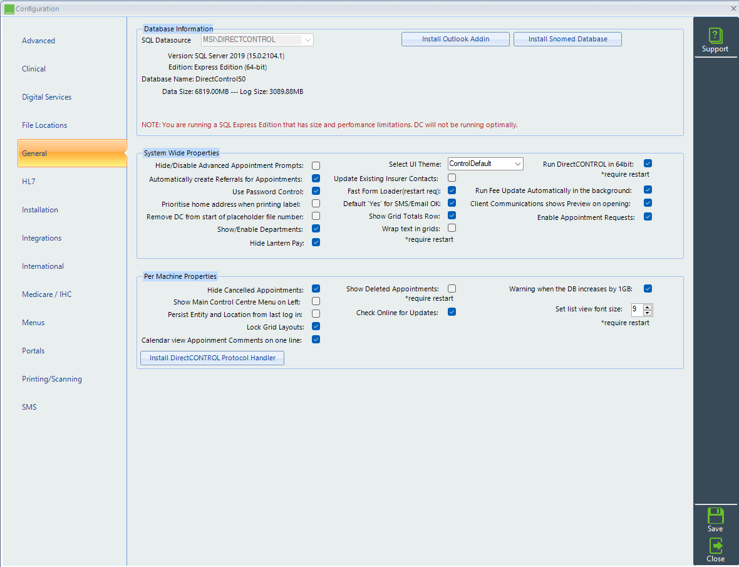The height and width of the screenshot is (567, 739).
Task: Open the SQL Datasource dropdown
Action: (x=307, y=39)
